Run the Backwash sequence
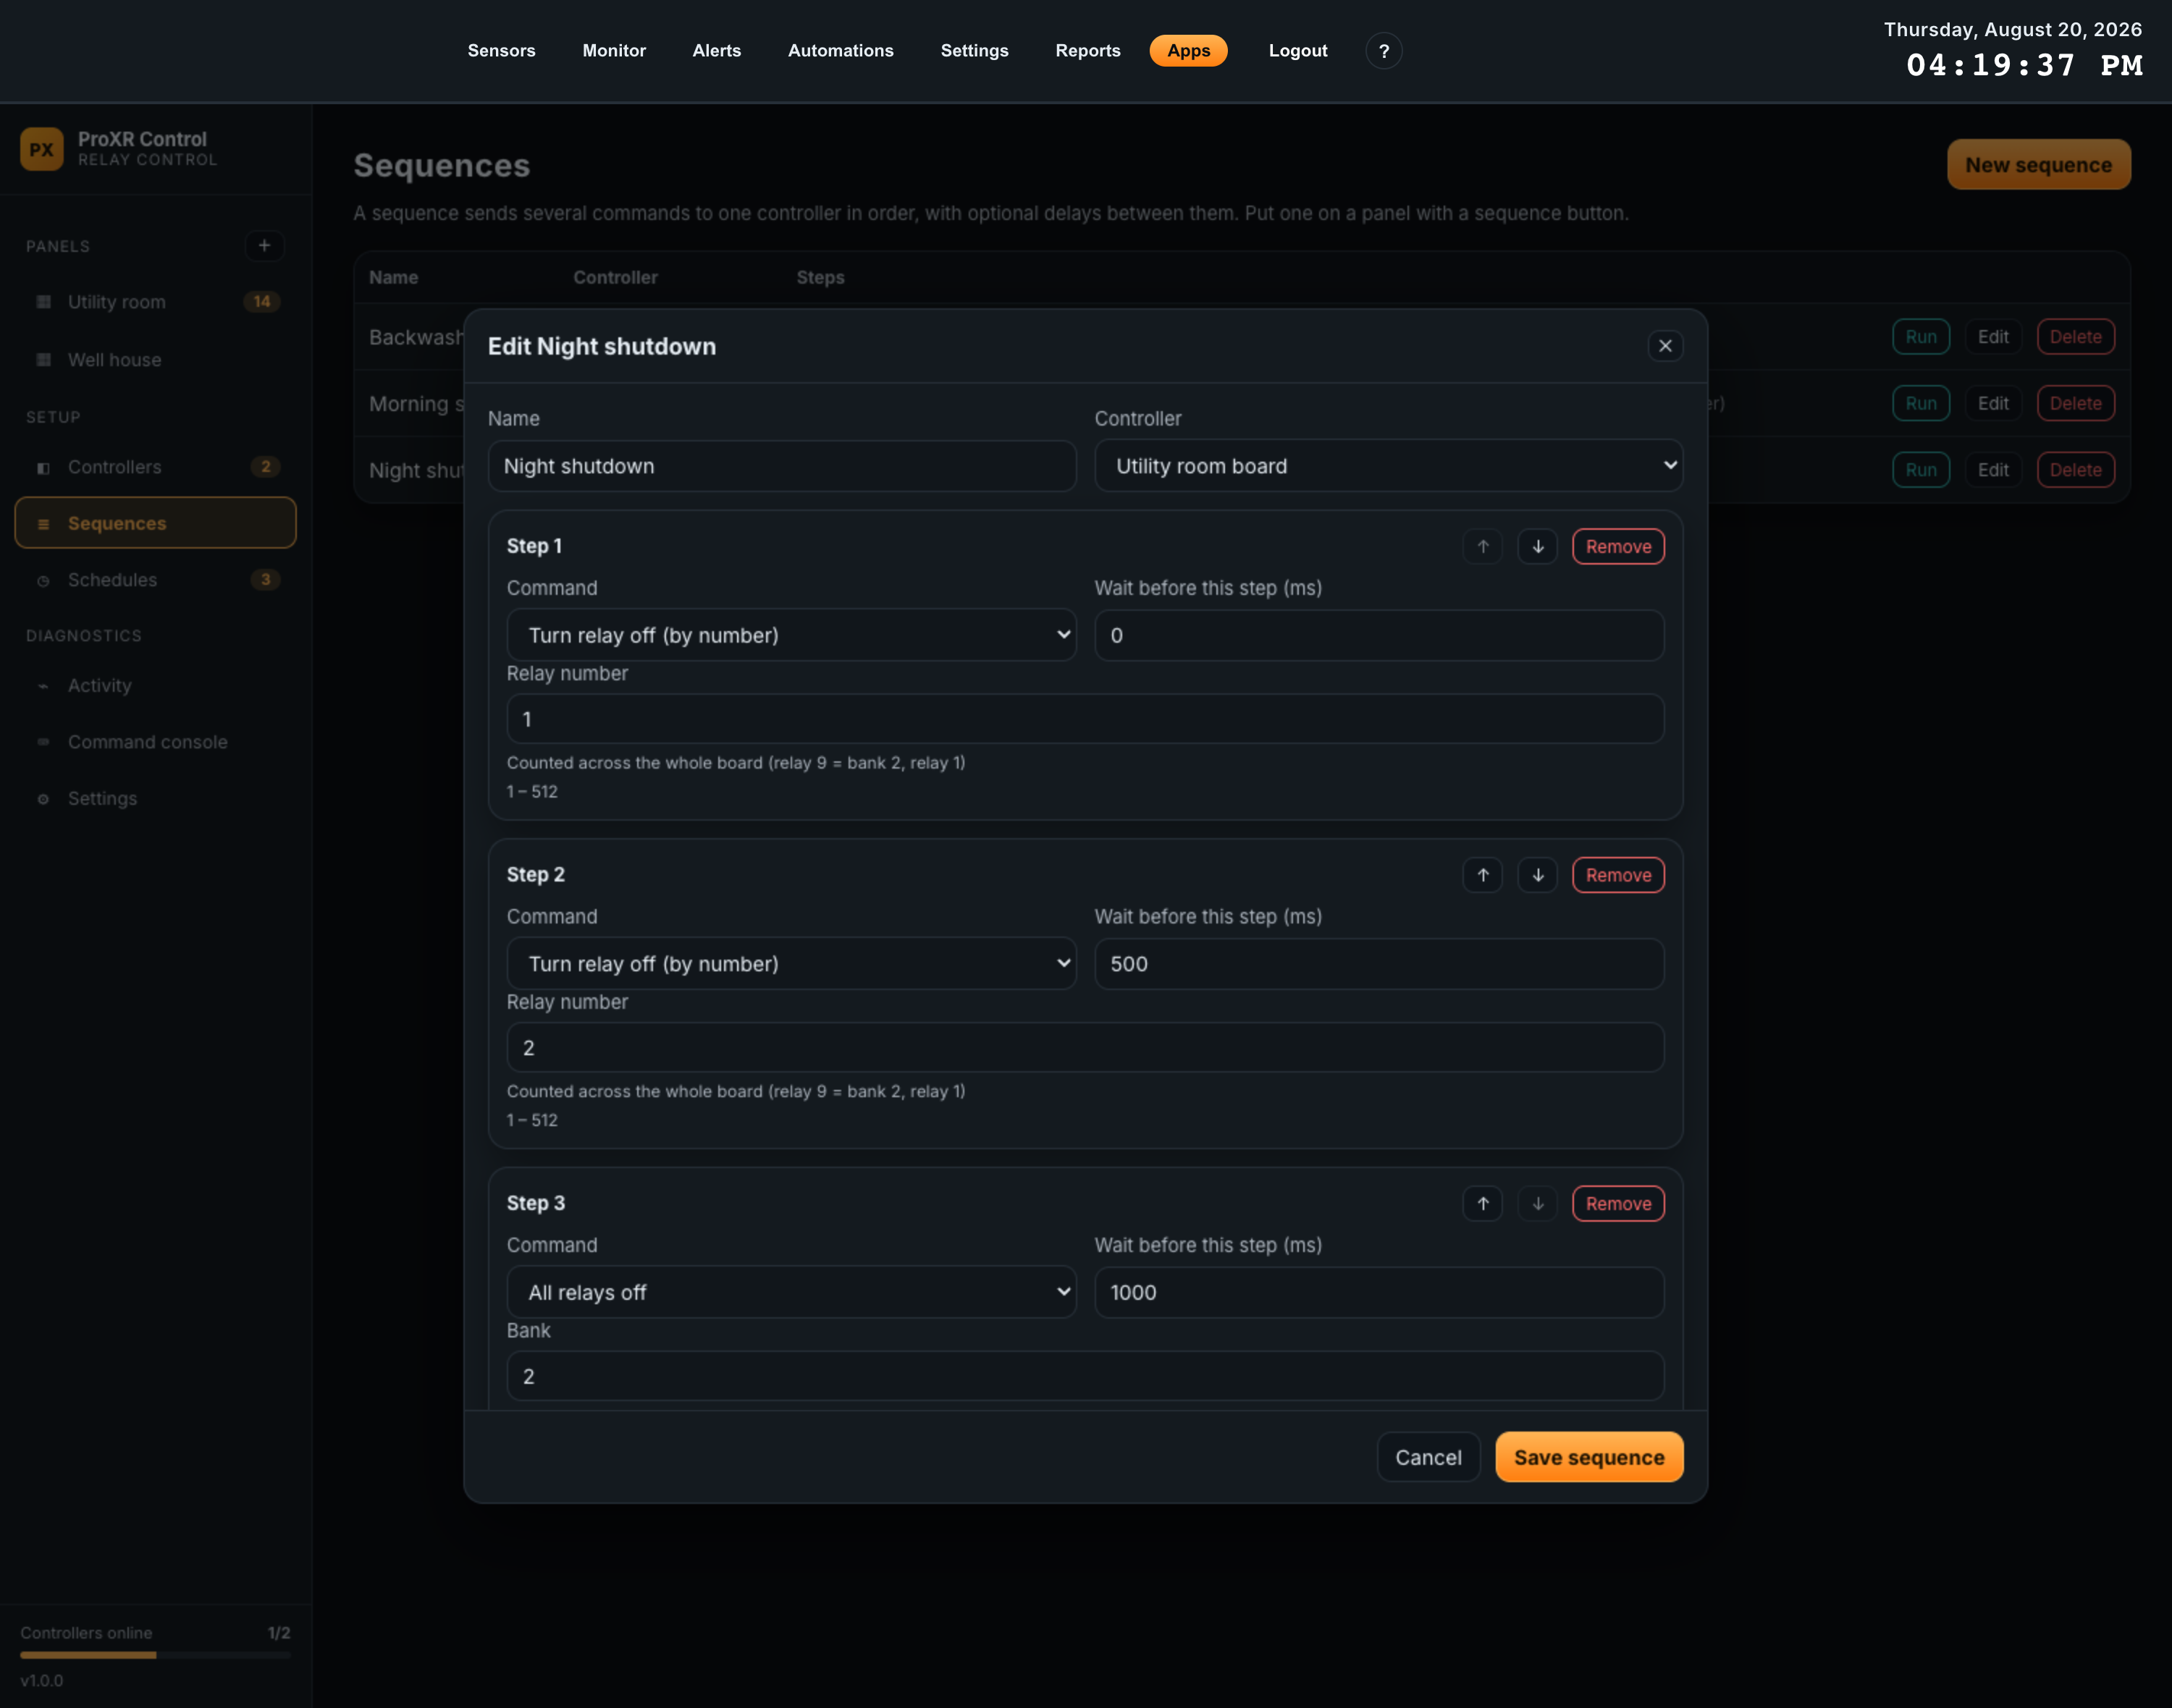 coord(1921,337)
